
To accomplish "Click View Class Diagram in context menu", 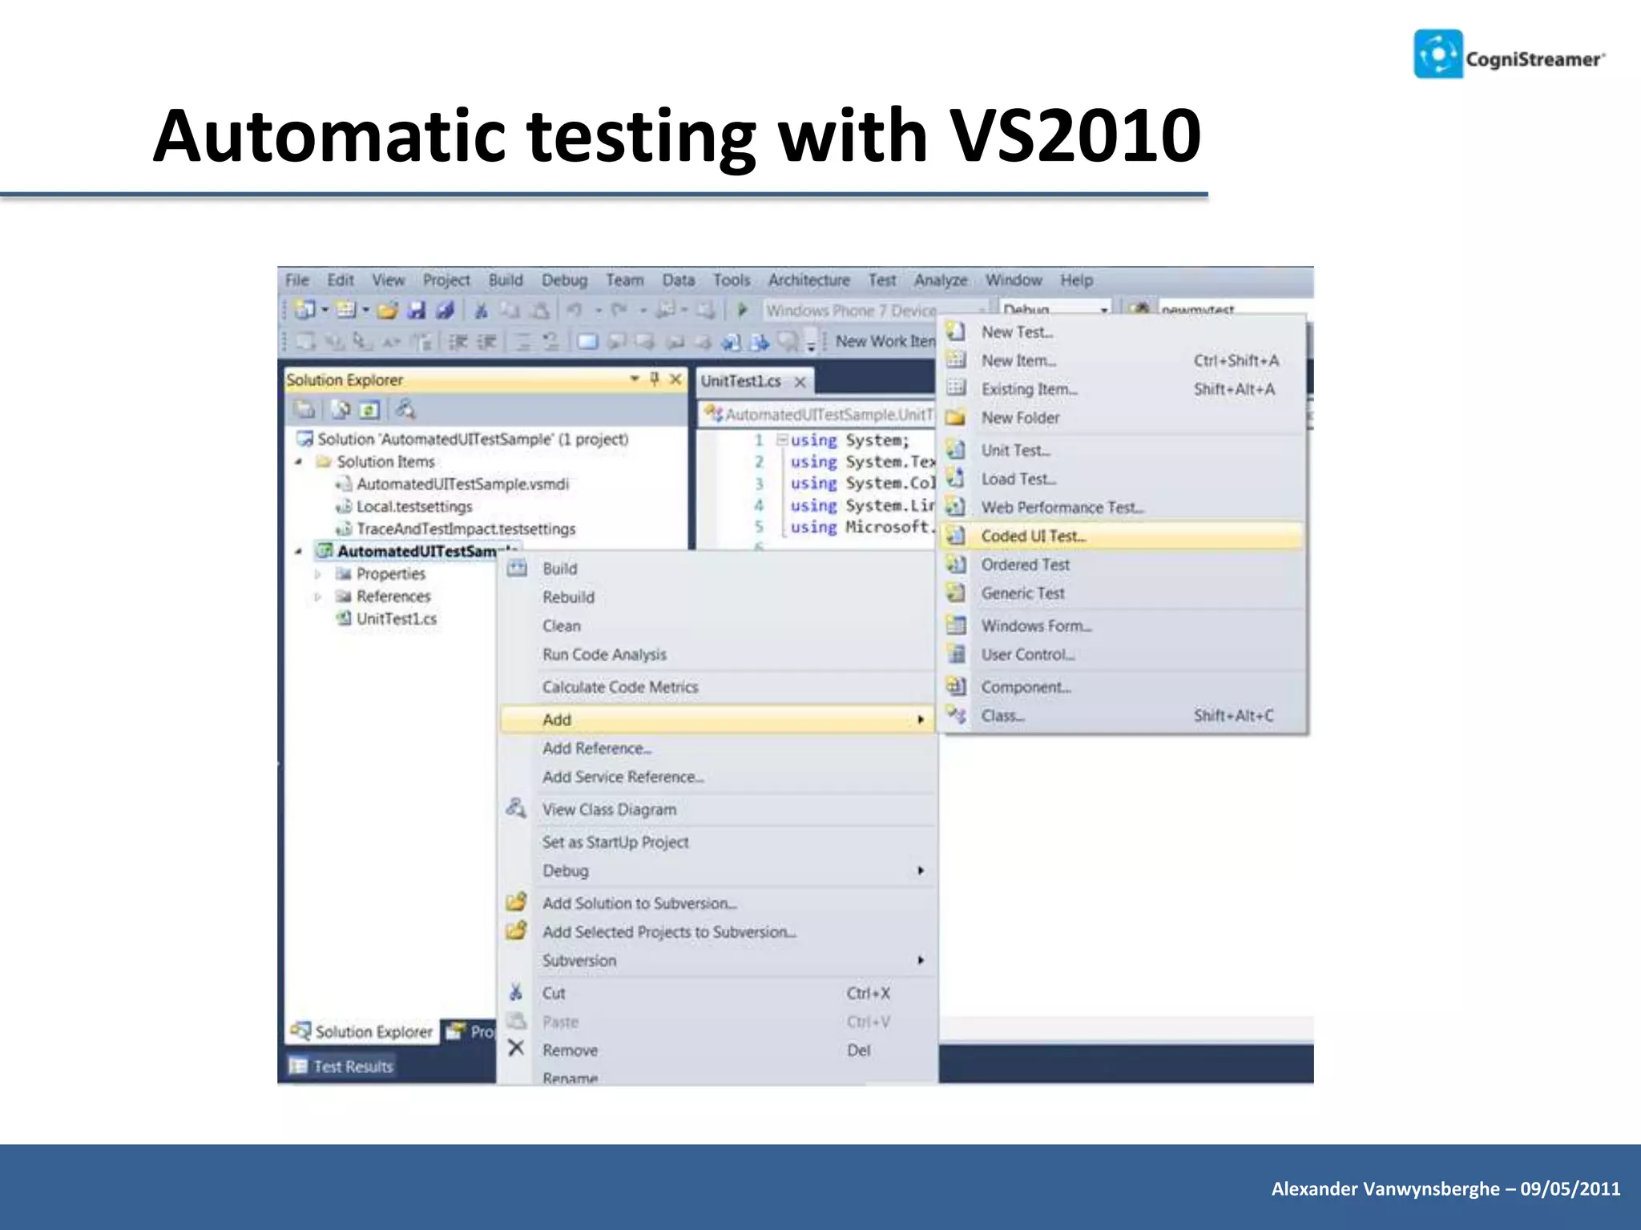I will (717, 810).
